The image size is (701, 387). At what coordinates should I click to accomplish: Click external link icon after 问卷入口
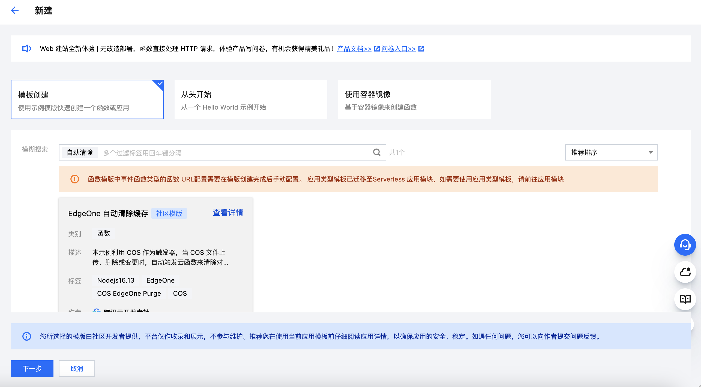pyautogui.click(x=421, y=49)
